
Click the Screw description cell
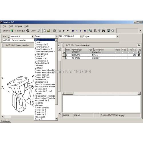104,58
